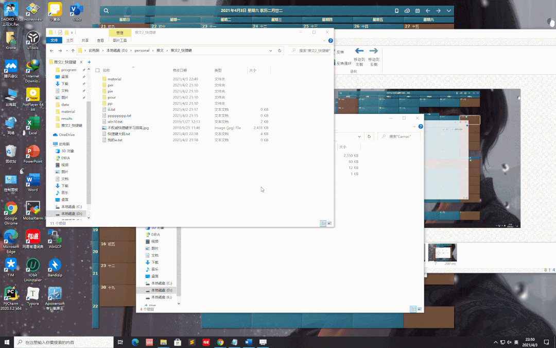Click the navigation pane vertical scrollbar

click(x=89, y=153)
